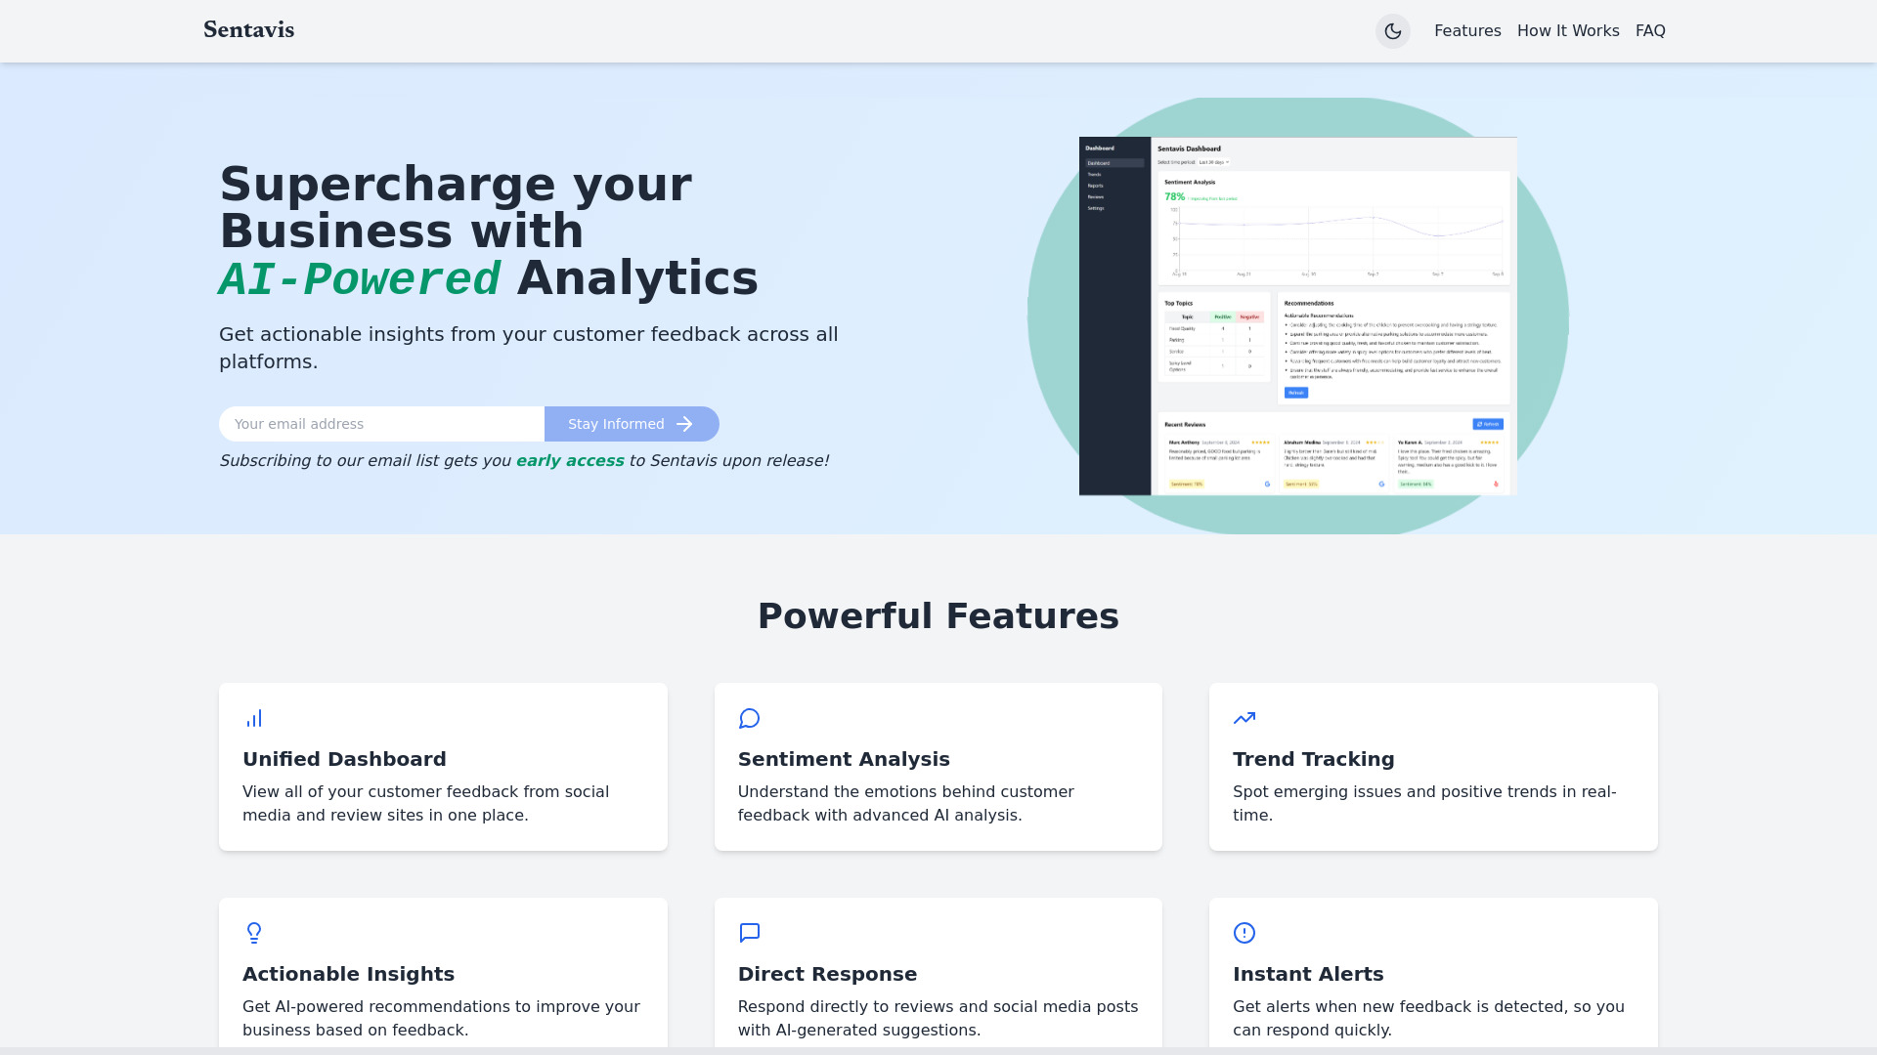Click the Instant Alerts warning circle icon
1877x1055 pixels.
click(x=1244, y=933)
